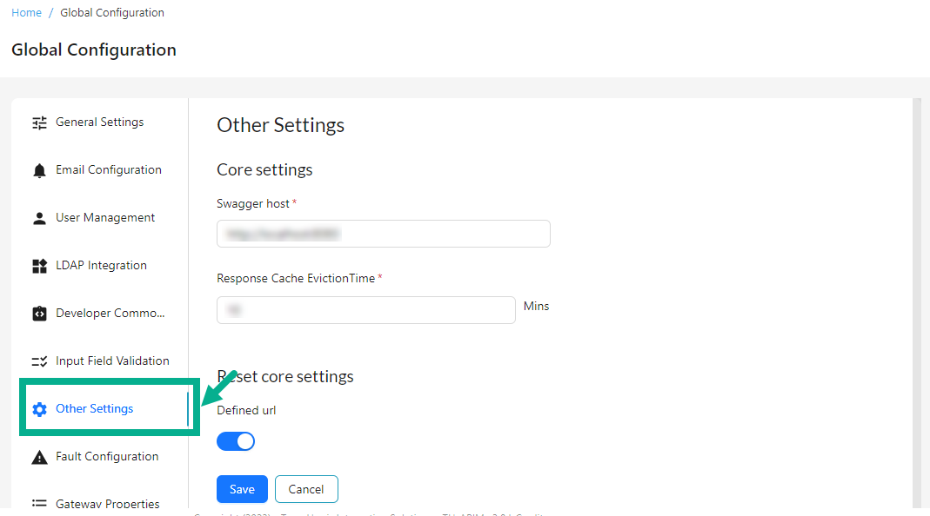
Task: Click the warning triangle beside Fault Configuration
Action: pos(38,456)
